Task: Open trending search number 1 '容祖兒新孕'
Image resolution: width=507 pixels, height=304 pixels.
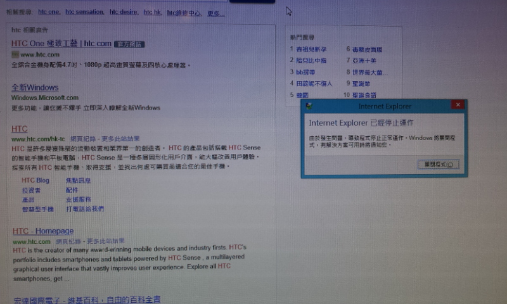Action: 311,49
